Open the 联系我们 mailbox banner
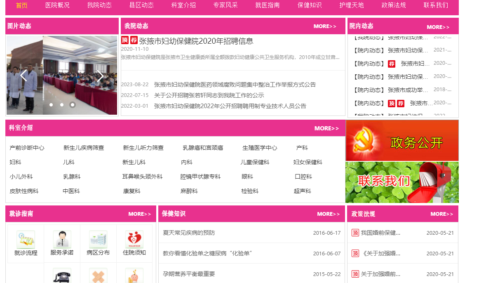Viewport: 479px width, 283px height. click(x=402, y=182)
